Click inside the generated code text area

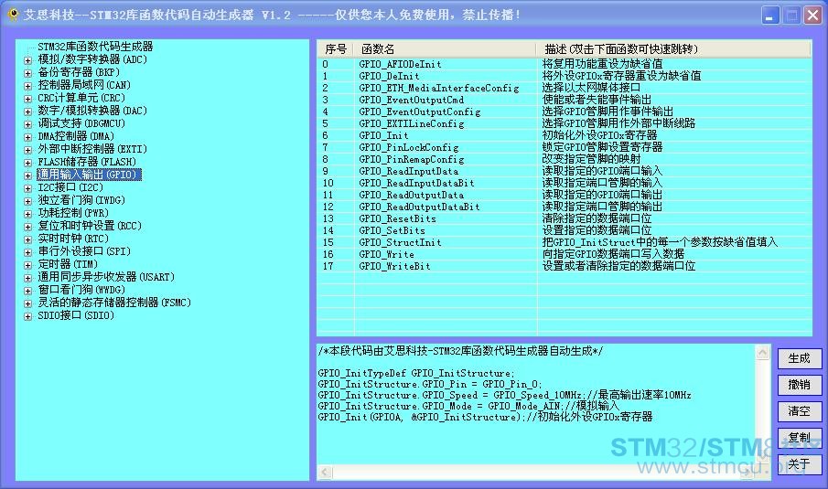(536, 405)
